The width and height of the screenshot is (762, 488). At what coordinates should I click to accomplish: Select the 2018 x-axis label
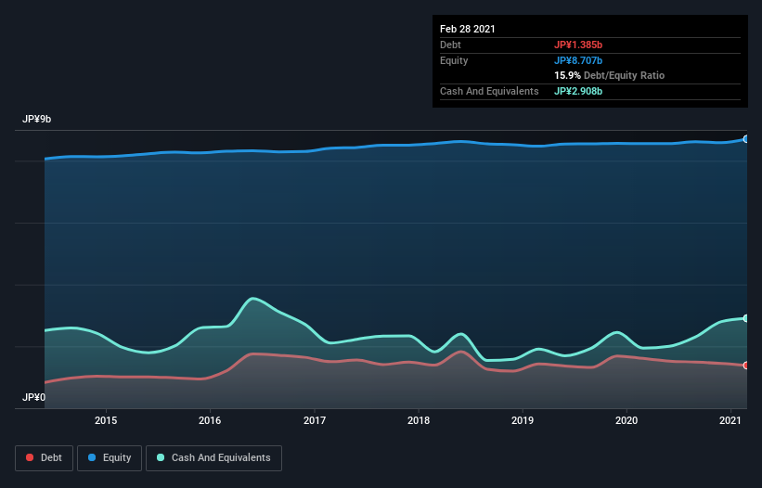(x=419, y=420)
